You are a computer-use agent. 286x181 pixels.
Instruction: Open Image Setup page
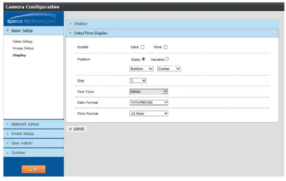[x=23, y=48]
